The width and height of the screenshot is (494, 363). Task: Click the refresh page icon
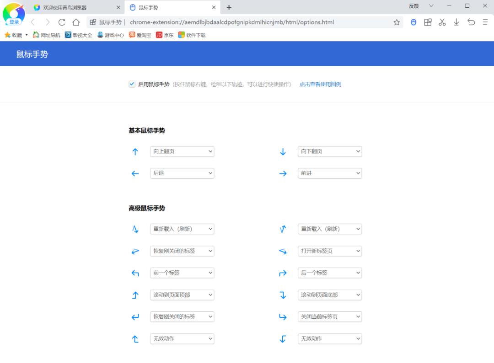(62, 22)
